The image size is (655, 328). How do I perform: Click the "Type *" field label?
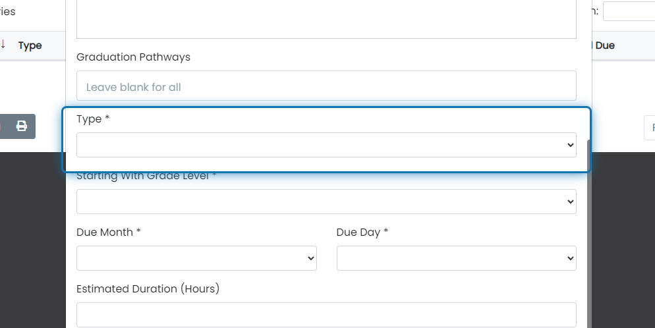pyautogui.click(x=93, y=119)
